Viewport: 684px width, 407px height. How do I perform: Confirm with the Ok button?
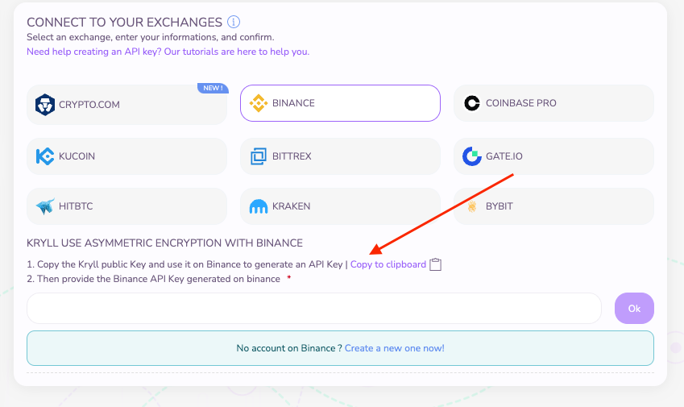634,309
